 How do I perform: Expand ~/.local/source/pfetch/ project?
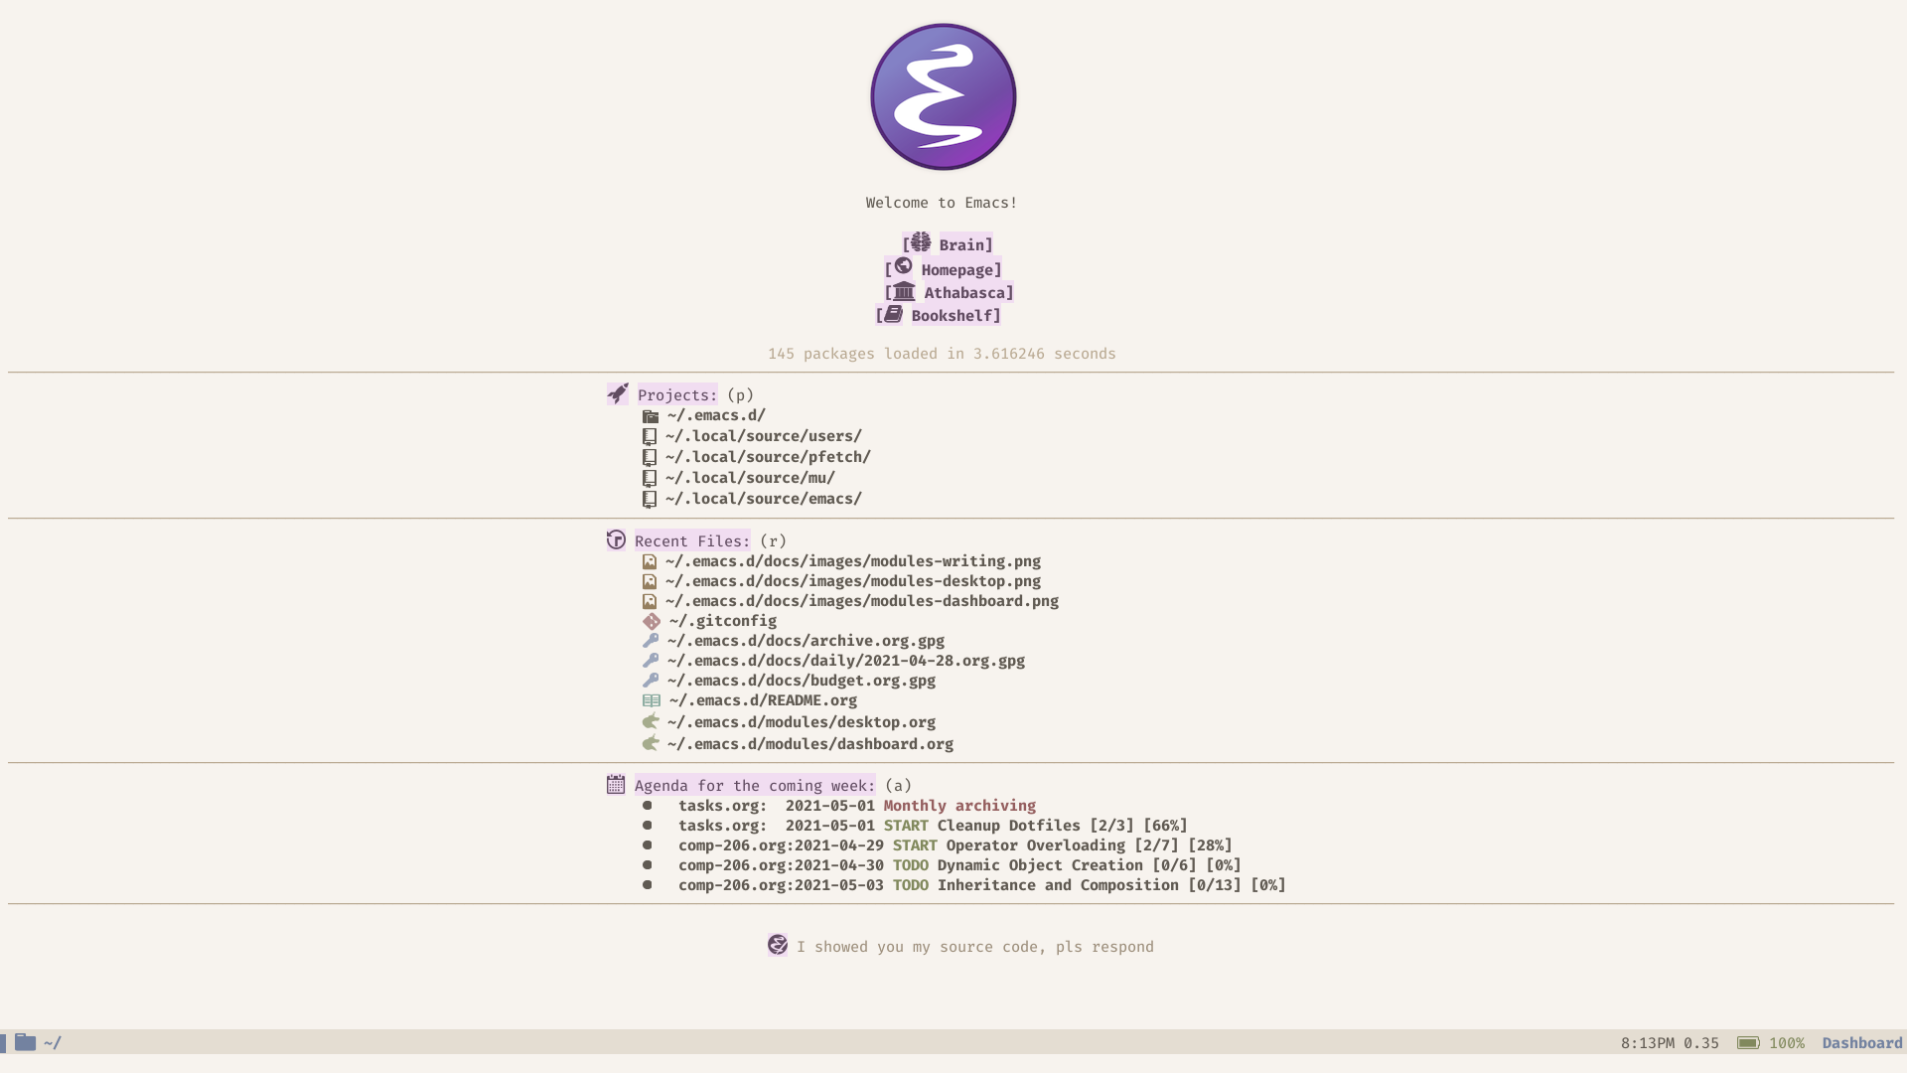point(768,456)
